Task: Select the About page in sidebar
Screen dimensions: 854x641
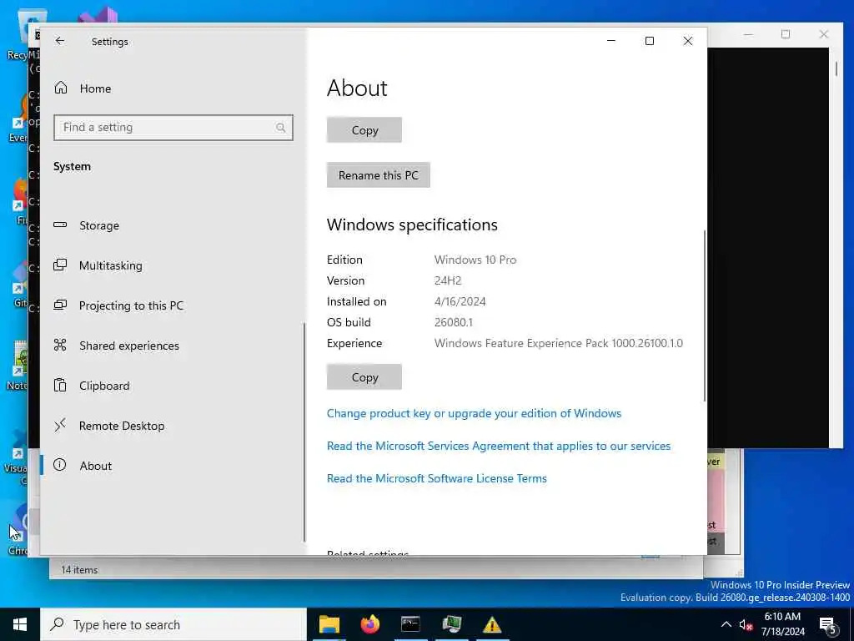Action: coord(83,466)
